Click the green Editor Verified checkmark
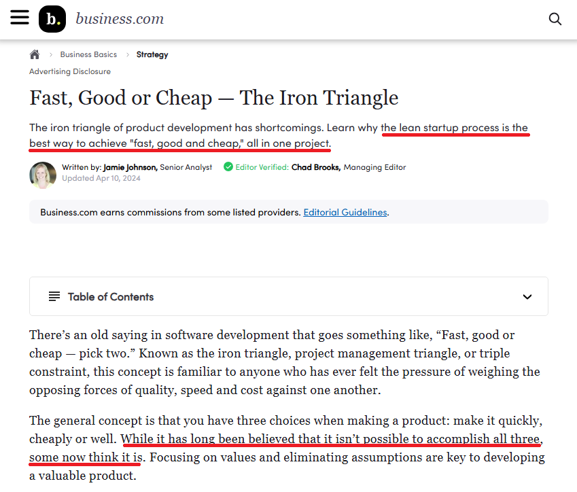 pyautogui.click(x=228, y=166)
